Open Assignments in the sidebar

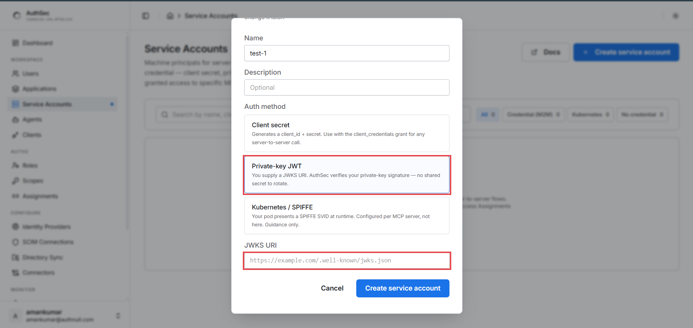(x=63, y=196)
